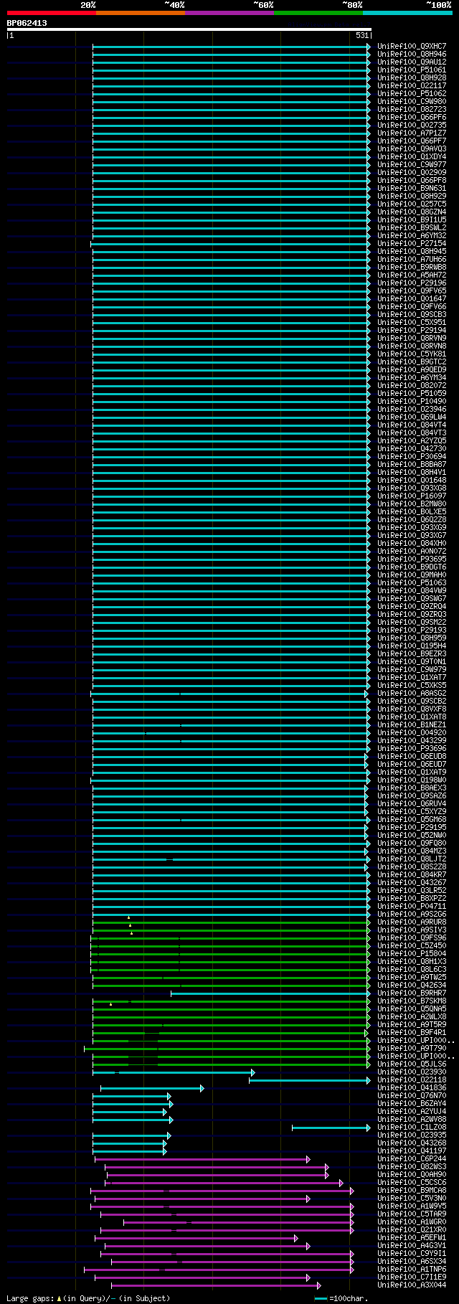Viewport: 459px width, 1304px height.
Task: Click label UniRef100_O22118
Action: click(x=412, y=1079)
